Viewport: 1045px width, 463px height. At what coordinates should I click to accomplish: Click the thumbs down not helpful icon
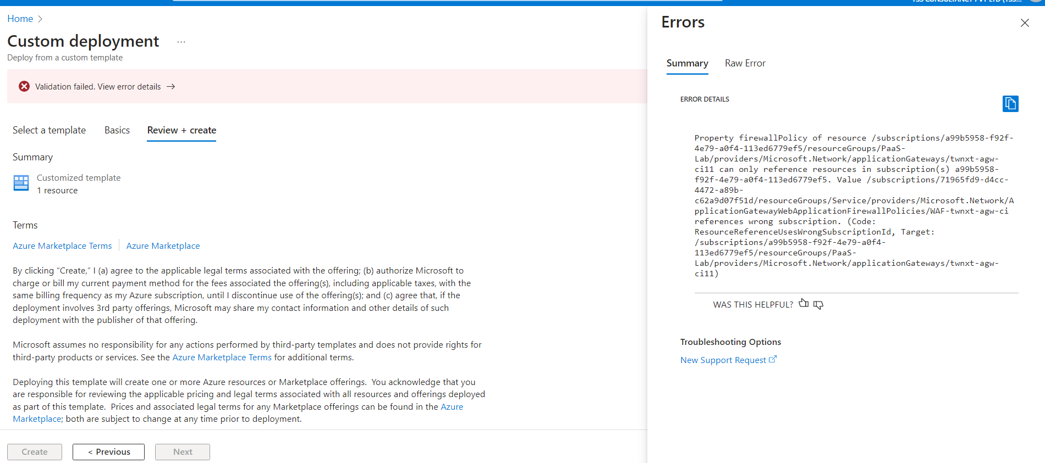pyautogui.click(x=818, y=305)
